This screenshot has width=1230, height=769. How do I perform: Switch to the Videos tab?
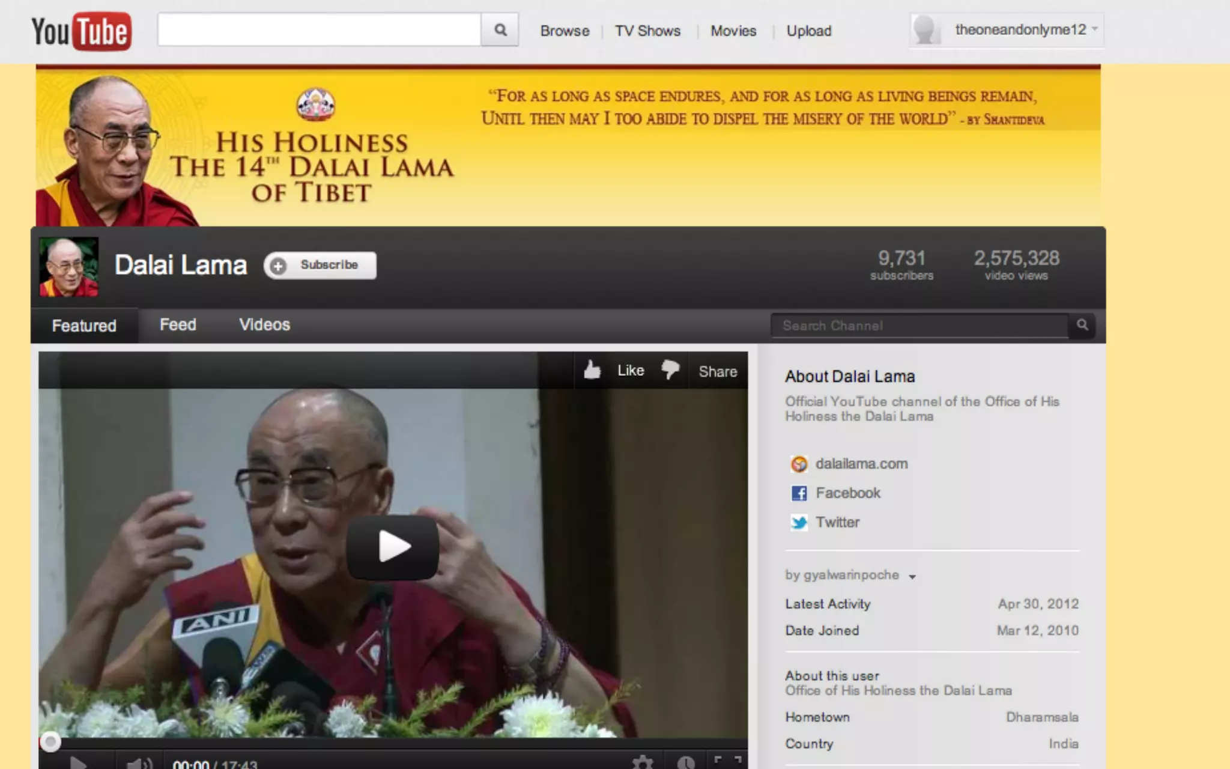coord(264,325)
